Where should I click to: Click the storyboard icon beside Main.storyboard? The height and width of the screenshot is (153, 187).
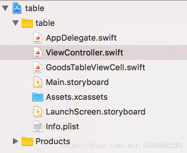(38, 82)
